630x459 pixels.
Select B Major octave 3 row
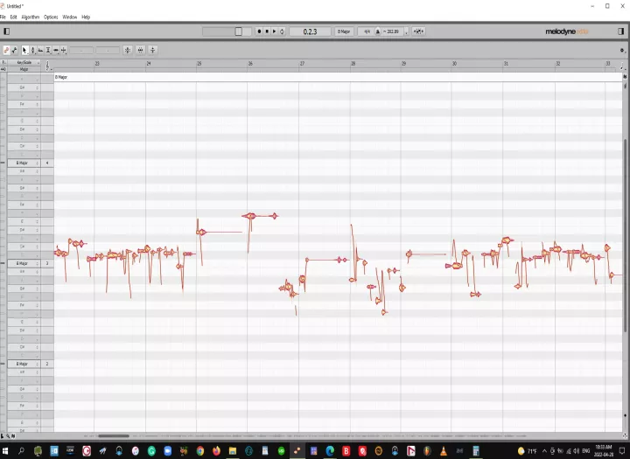24,263
